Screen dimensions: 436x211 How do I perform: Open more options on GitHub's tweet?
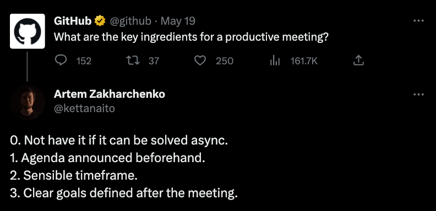[x=418, y=20]
